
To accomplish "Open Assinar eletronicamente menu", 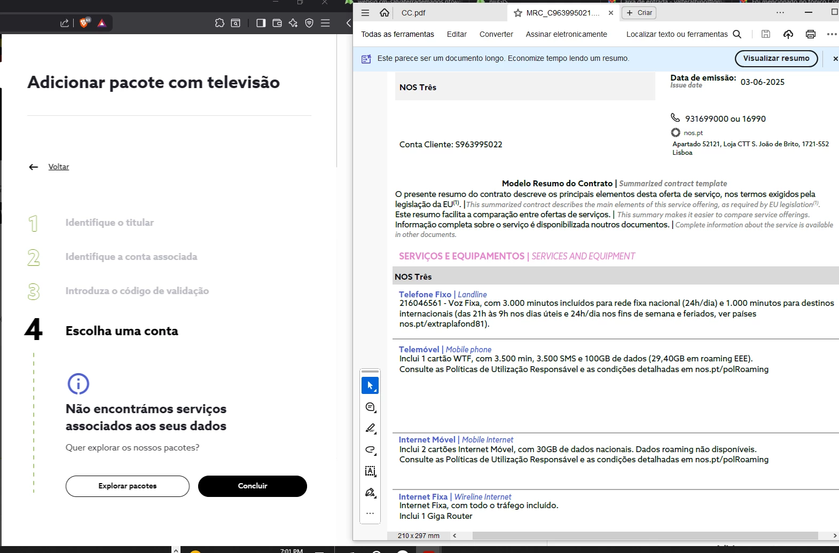I will 566,34.
